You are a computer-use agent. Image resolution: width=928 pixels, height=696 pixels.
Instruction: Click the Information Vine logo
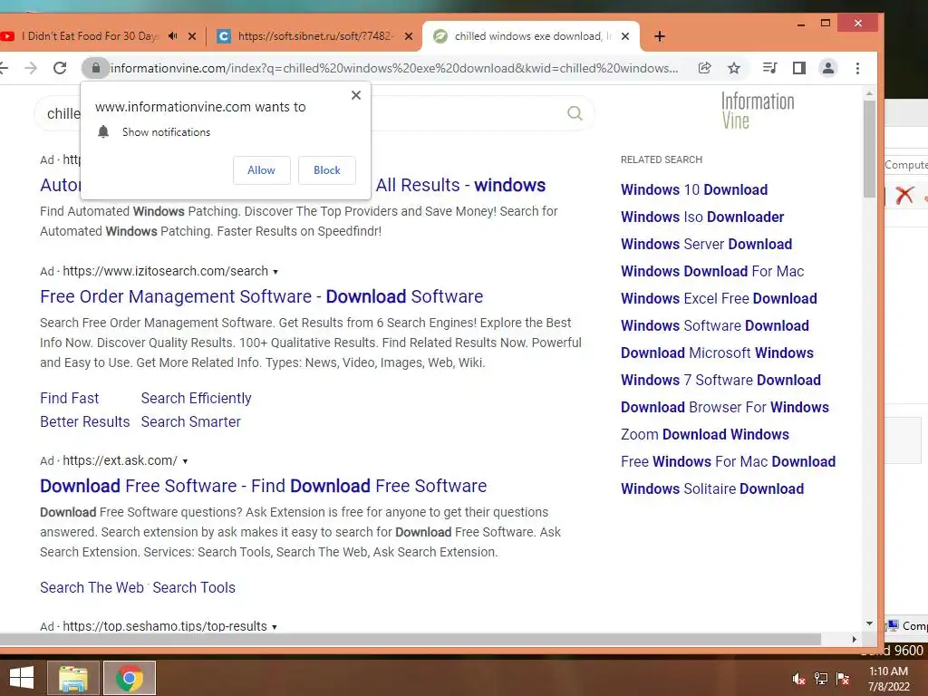[758, 111]
